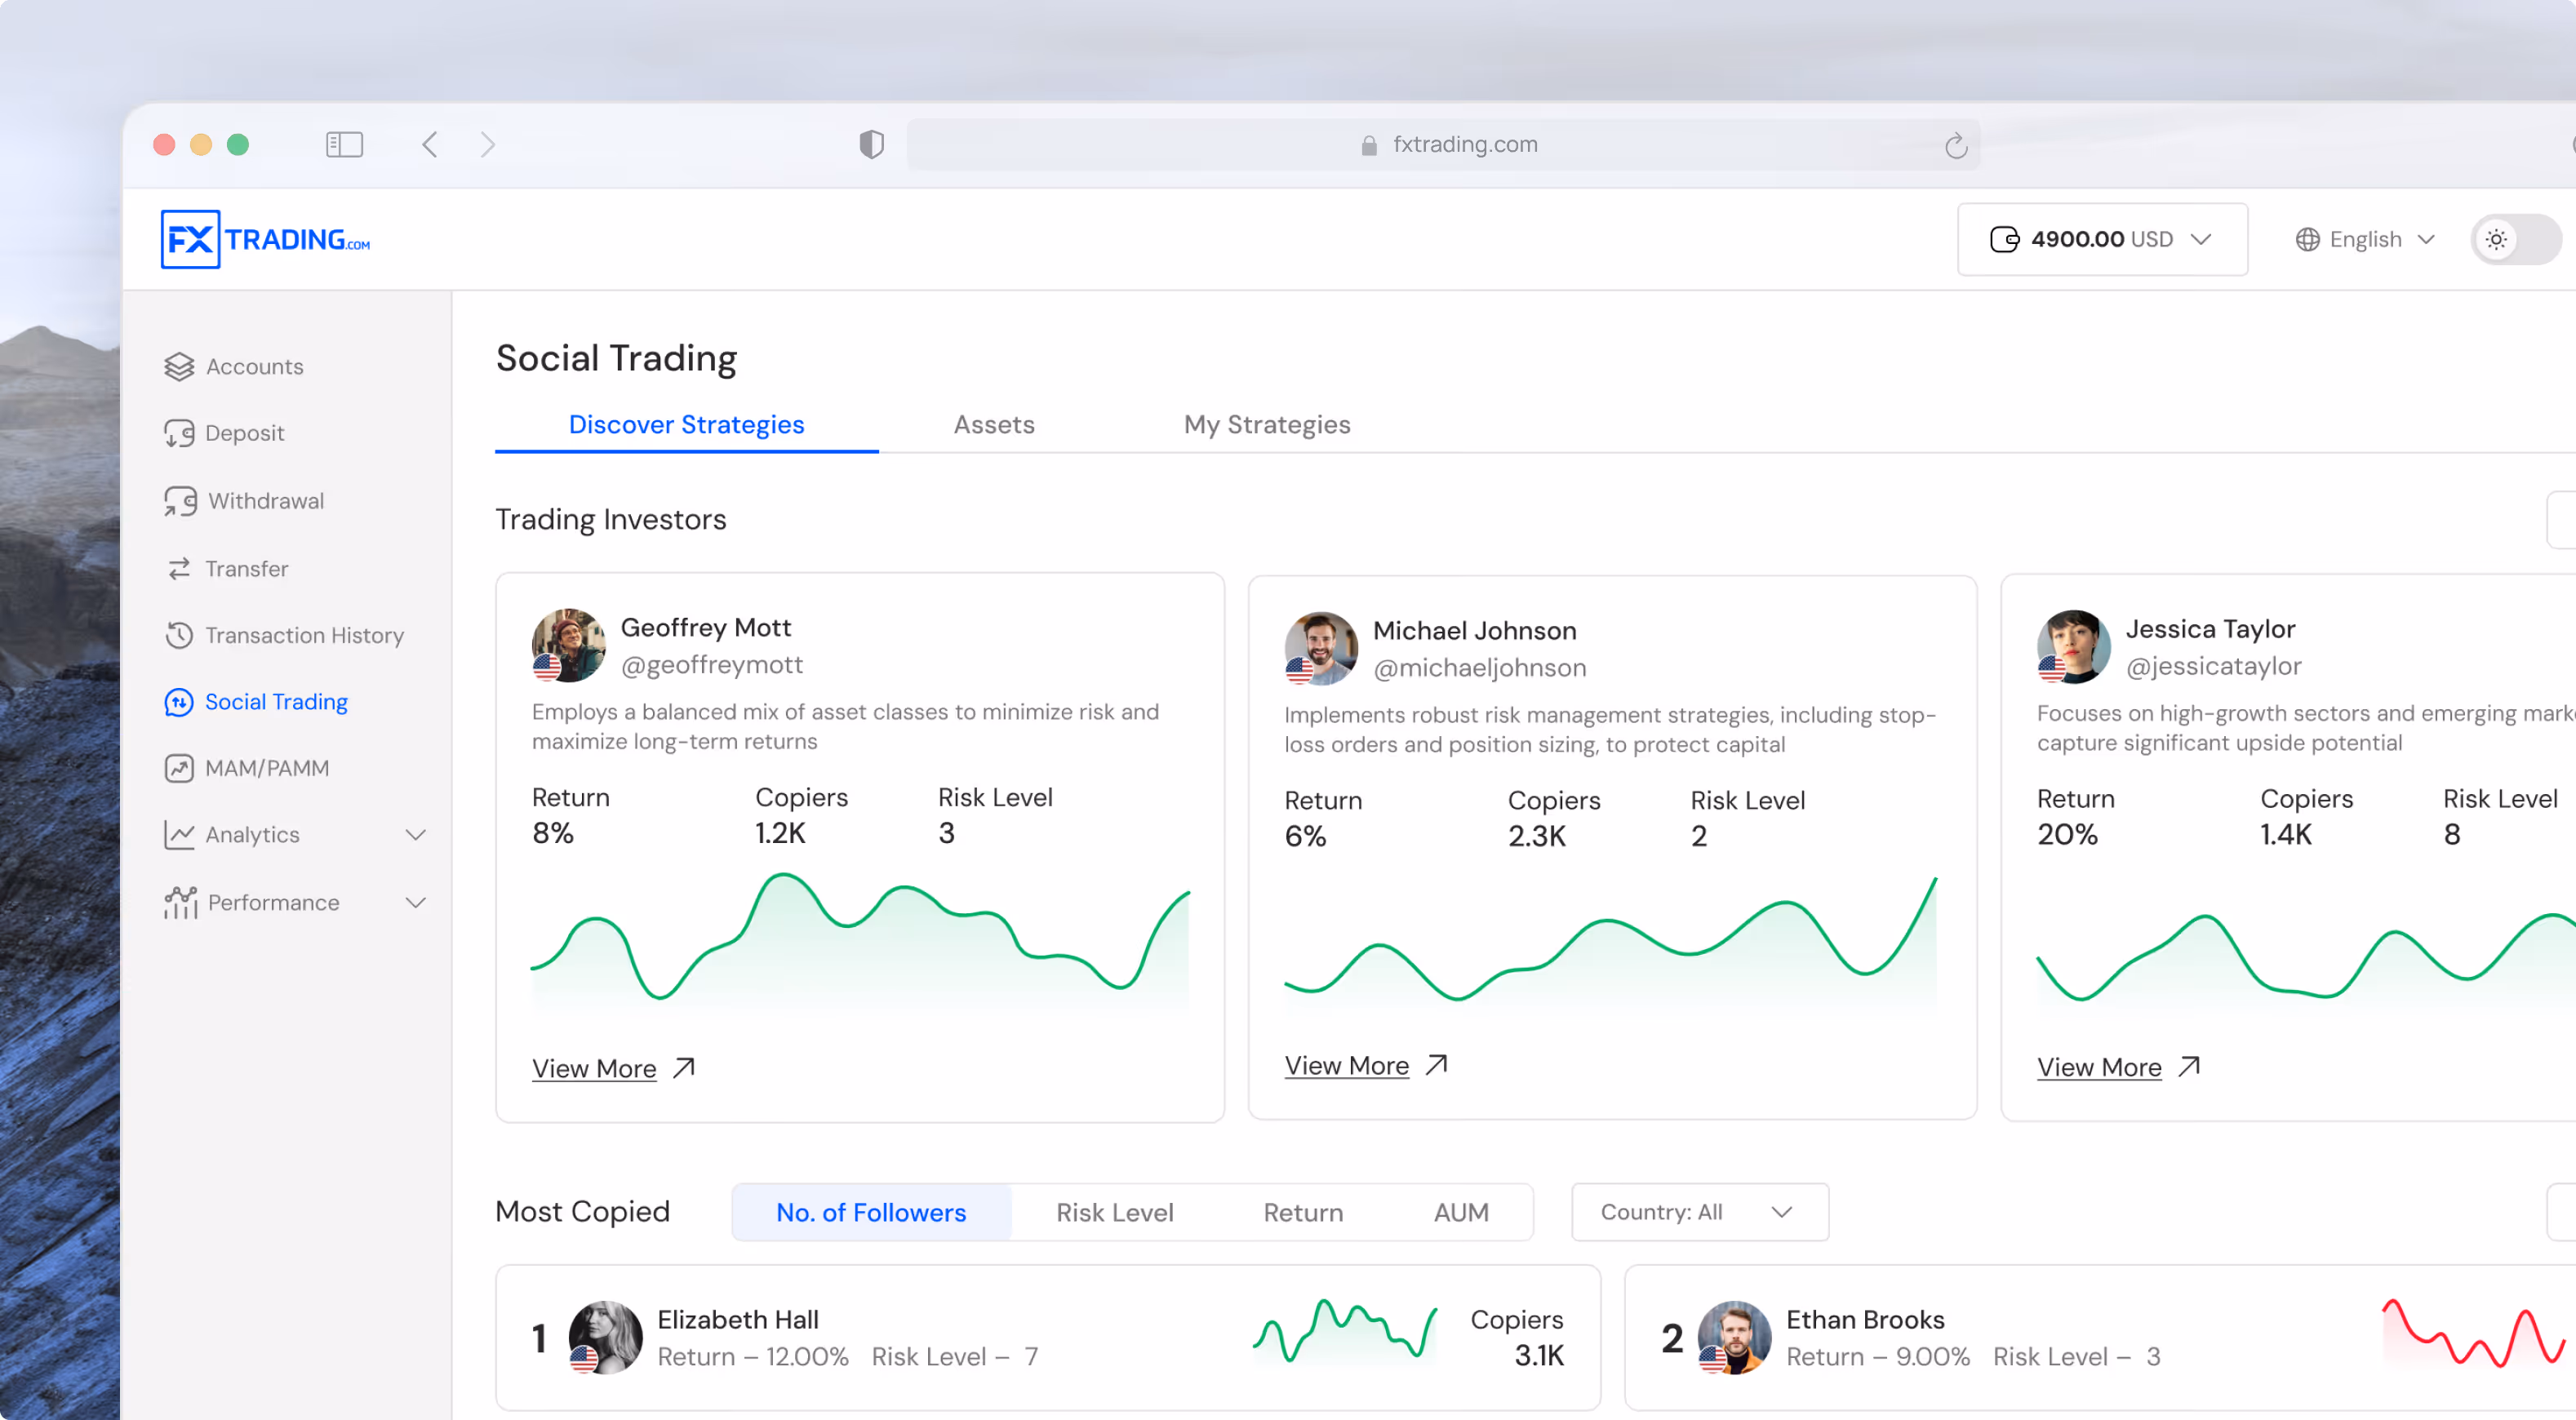Click the @jessicataylor handle
2576x1420 pixels.
[x=2213, y=665]
